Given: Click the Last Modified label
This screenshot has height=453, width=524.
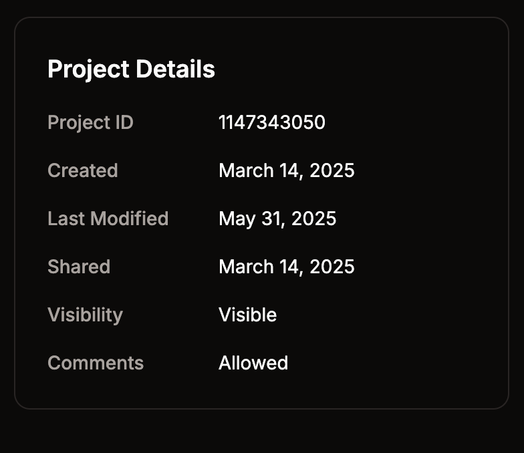Looking at the screenshot, I should 108,218.
